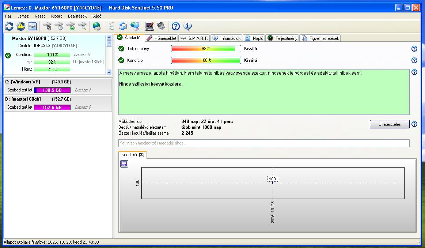Click the document report toolbar icon
This screenshot has height=248, width=425.
(111, 26)
